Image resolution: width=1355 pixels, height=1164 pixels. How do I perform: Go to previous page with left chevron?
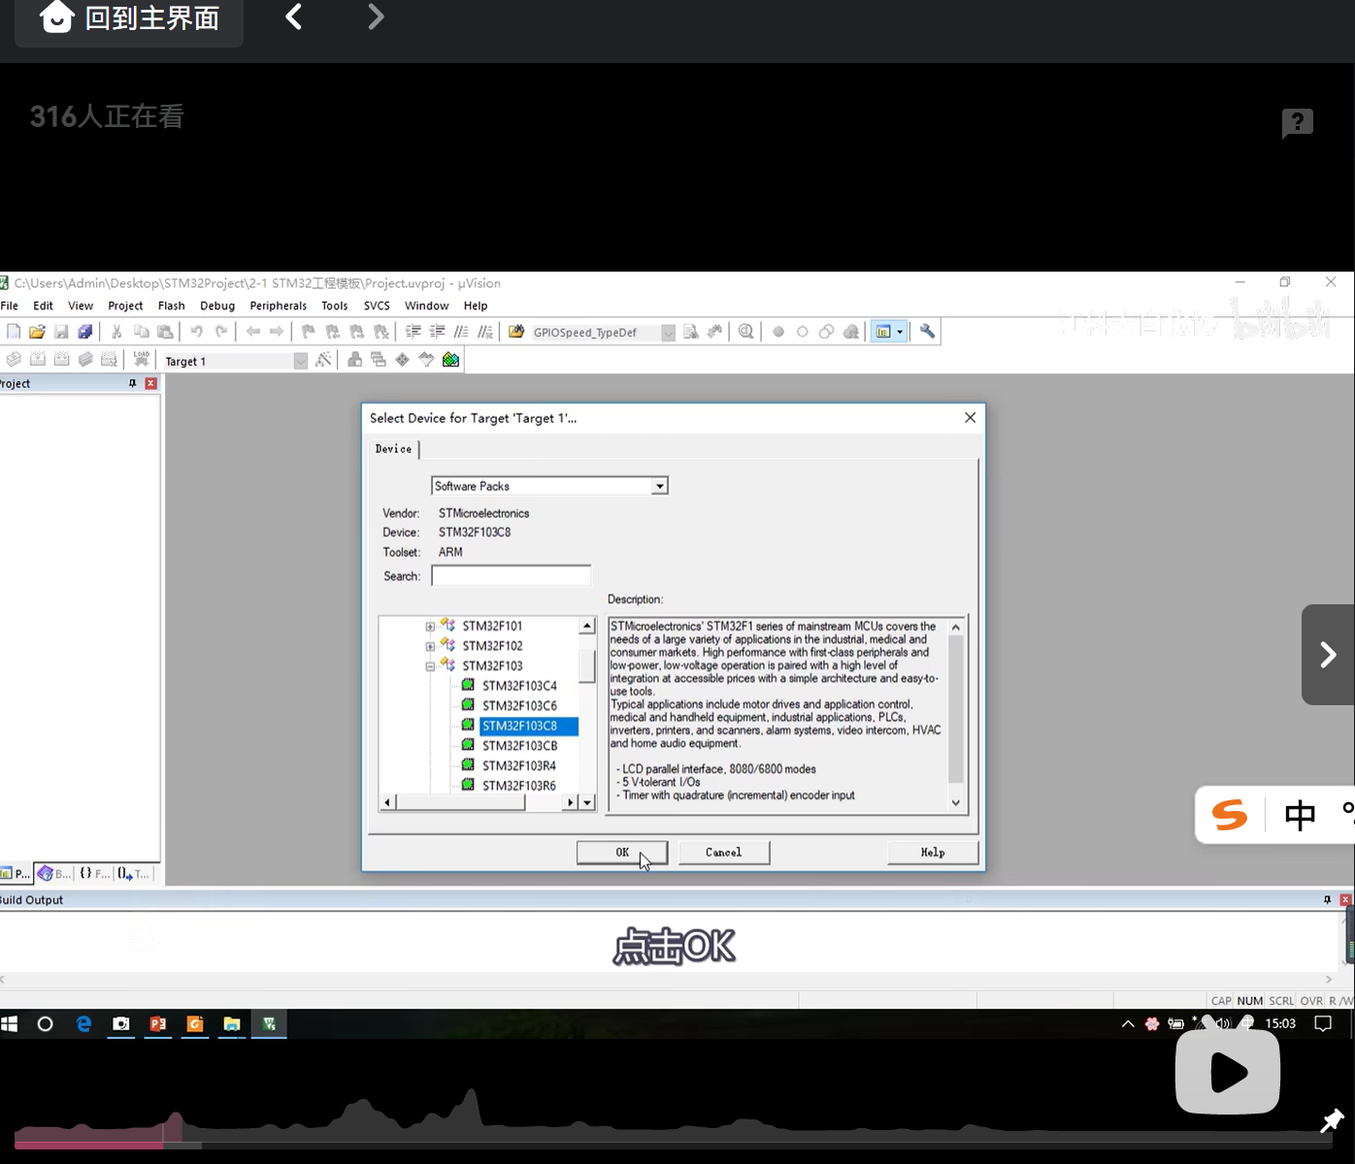[293, 17]
